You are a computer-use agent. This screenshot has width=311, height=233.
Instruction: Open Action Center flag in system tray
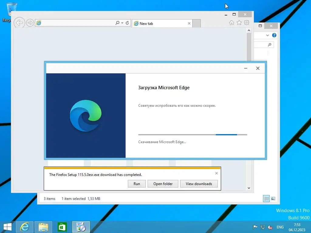pyautogui.click(x=255, y=227)
